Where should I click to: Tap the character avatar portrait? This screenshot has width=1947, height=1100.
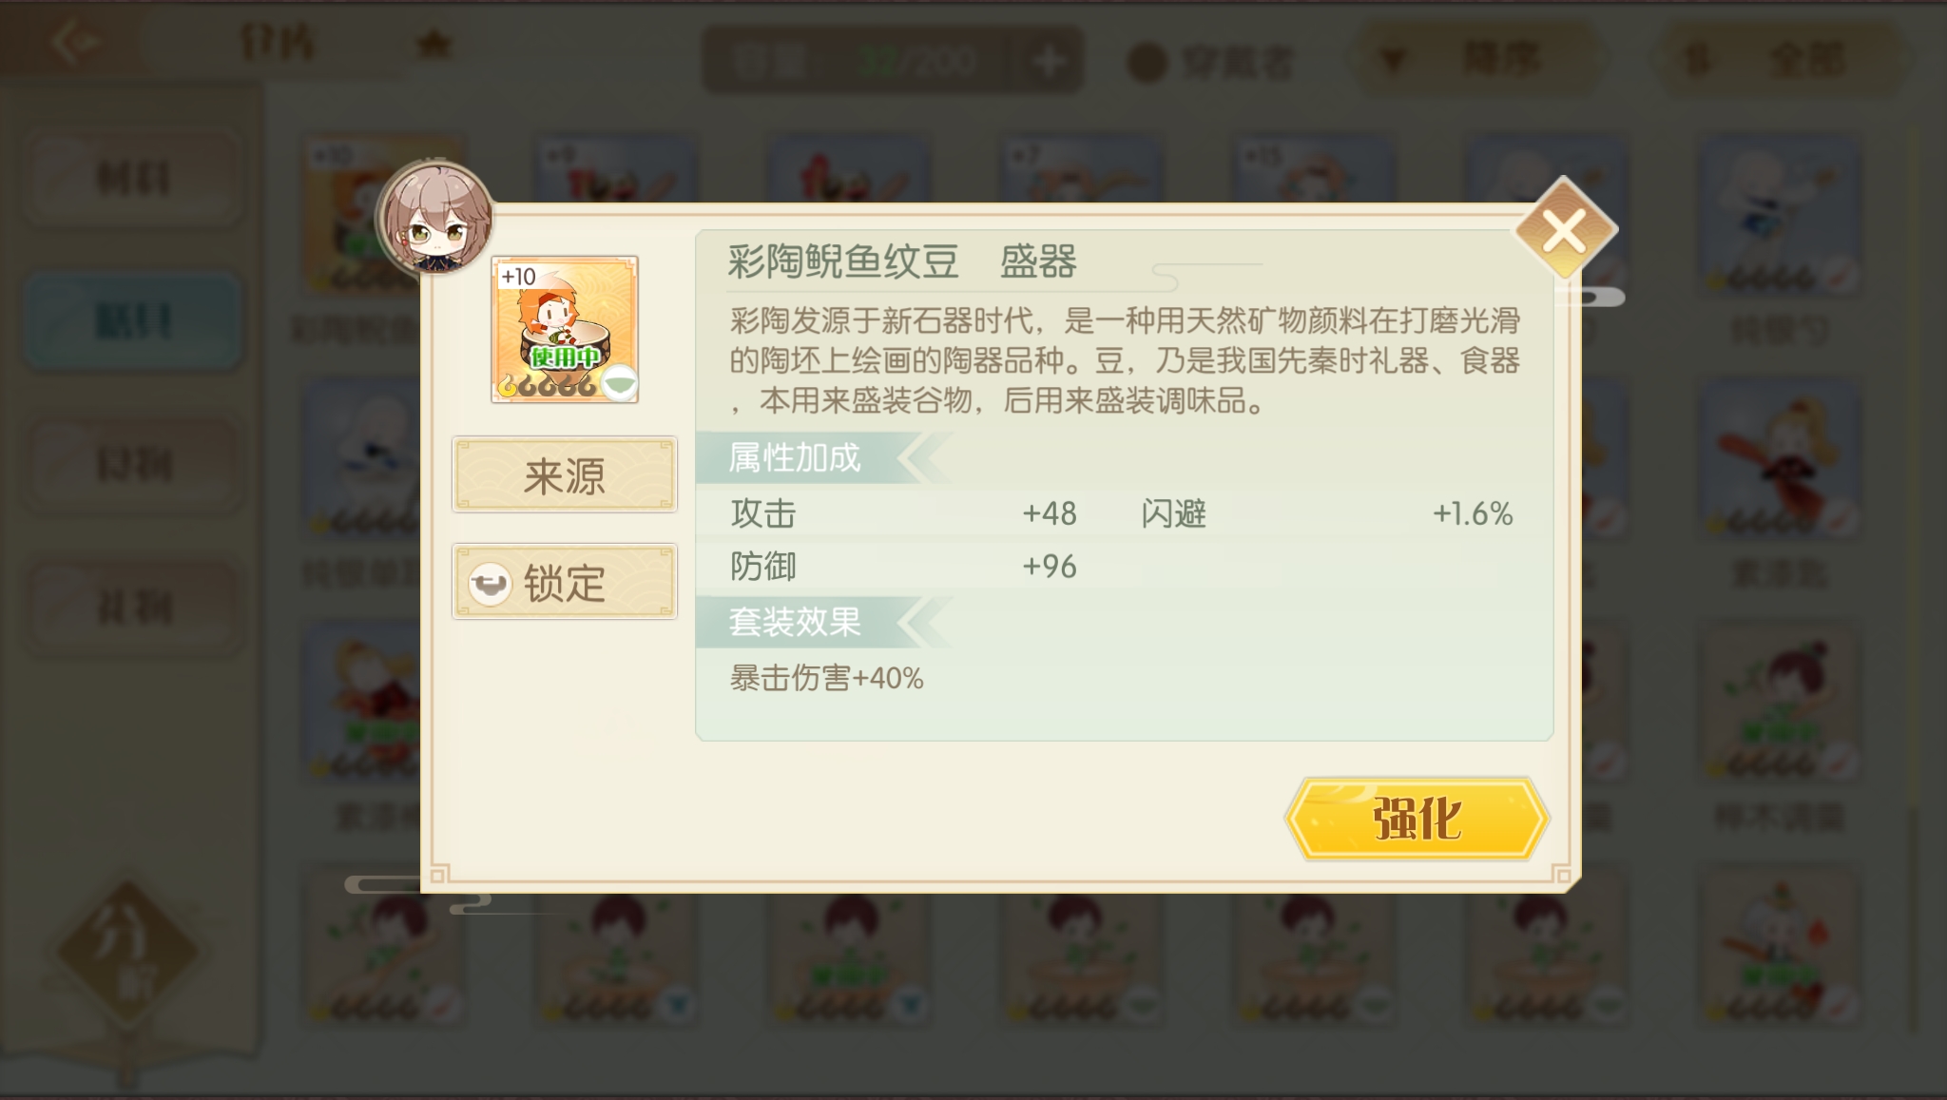point(434,218)
